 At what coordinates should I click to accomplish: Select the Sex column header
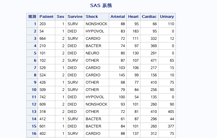(61, 17)
